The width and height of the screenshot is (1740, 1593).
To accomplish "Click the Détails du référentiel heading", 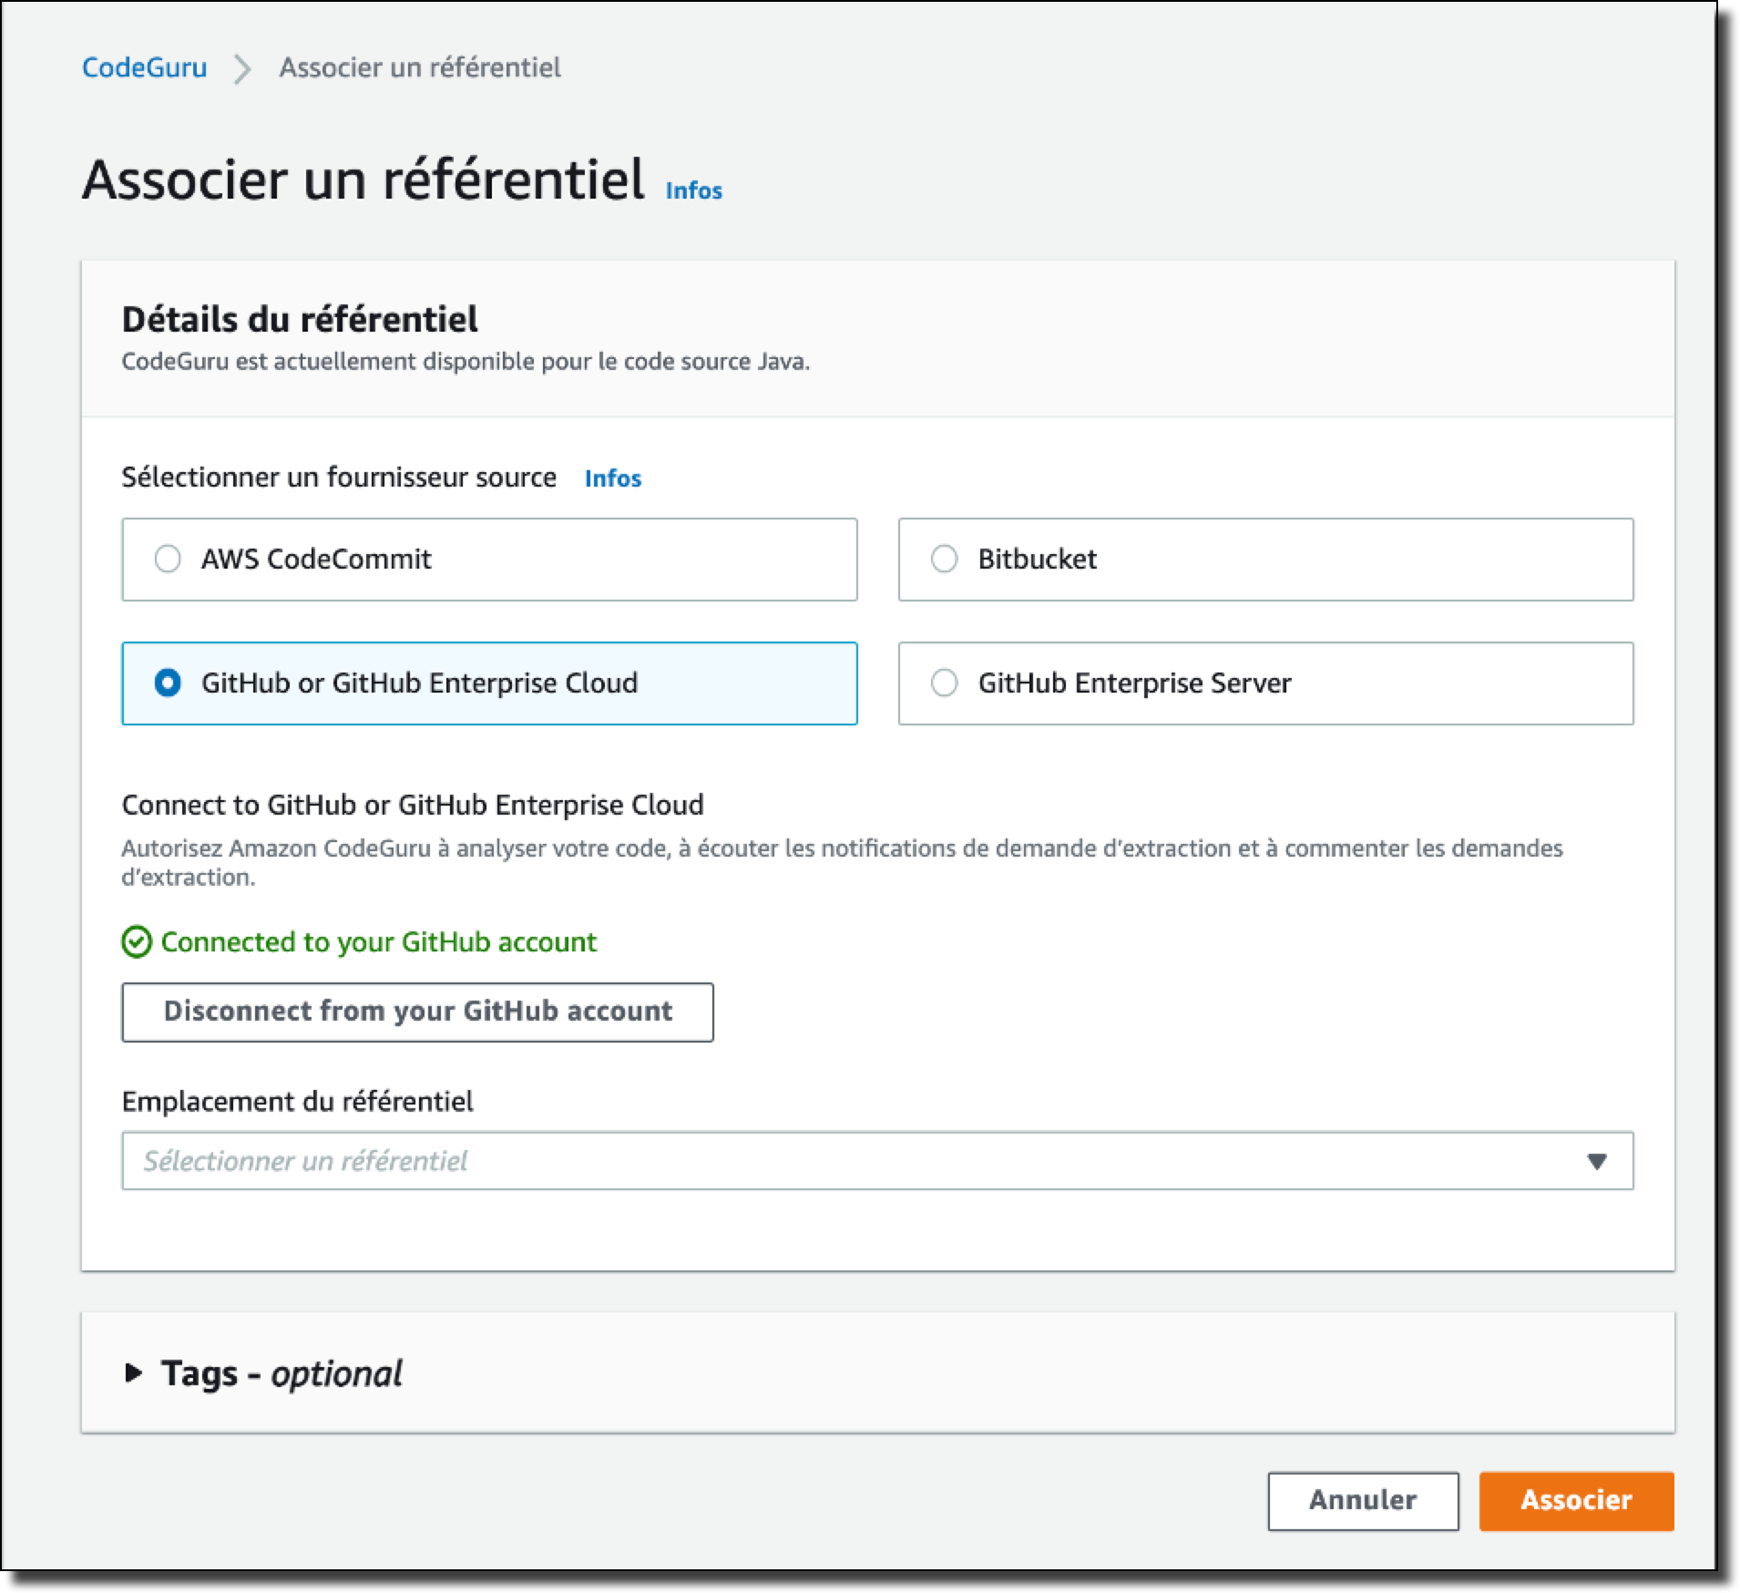I will pos(300,320).
